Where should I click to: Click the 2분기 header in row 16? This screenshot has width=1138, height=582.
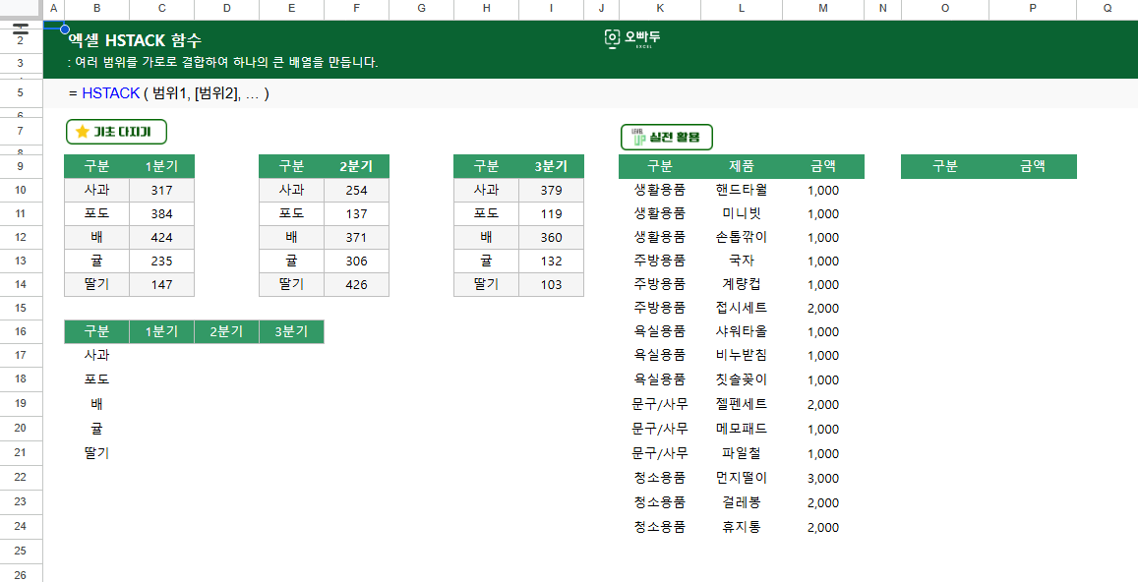pos(226,331)
